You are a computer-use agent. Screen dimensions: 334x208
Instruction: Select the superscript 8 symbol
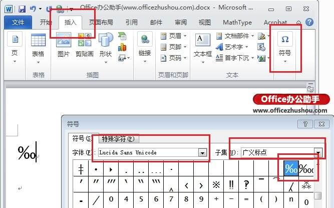coord(186,200)
